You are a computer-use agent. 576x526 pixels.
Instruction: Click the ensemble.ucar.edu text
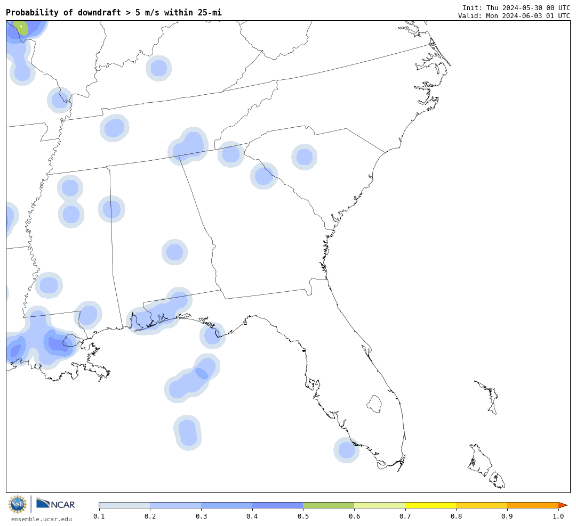(x=41, y=519)
